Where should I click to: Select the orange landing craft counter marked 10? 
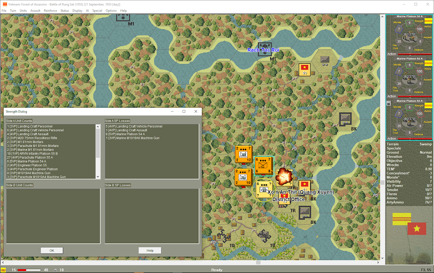pos(243,177)
